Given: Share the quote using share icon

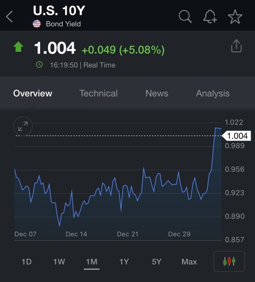Looking at the screenshot, I should point(236,46).
